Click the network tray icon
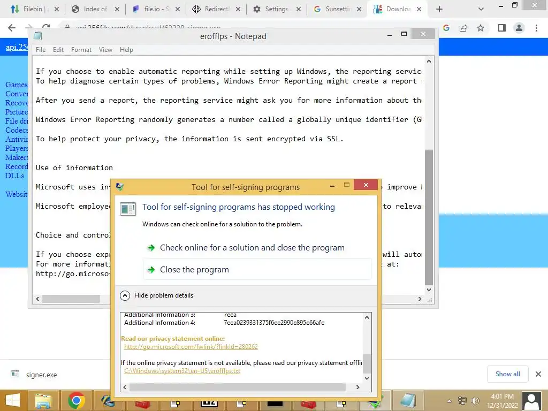 click(x=462, y=400)
